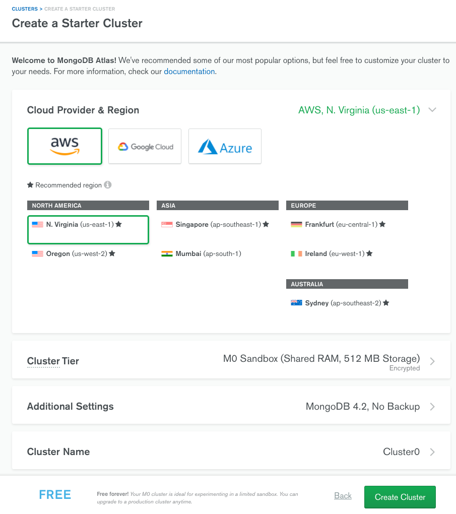Viewport: 456px width, 514px height.
Task: Pick the Azure provider logo
Action: pyautogui.click(x=225, y=147)
